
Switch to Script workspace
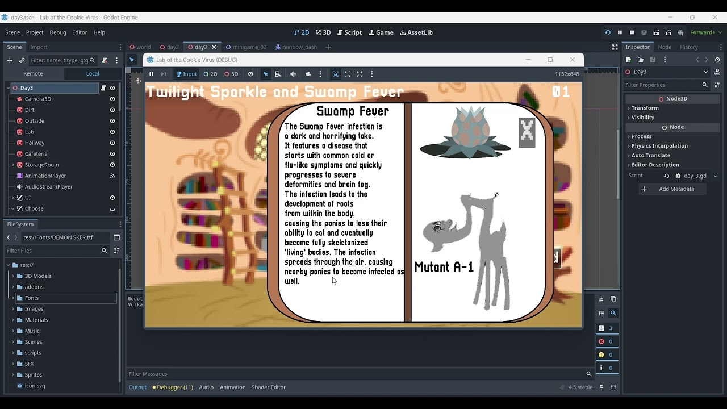(x=349, y=32)
